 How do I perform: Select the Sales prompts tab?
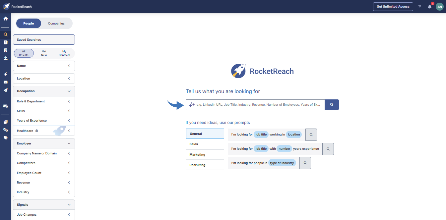(x=205, y=144)
